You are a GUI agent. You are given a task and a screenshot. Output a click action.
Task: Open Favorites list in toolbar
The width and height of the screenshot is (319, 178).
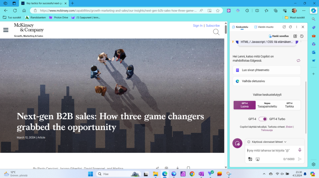pyautogui.click(x=266, y=11)
